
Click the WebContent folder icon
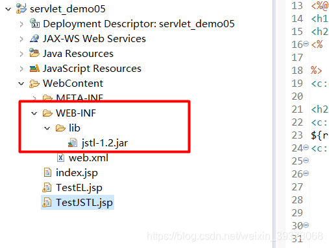pos(34,84)
